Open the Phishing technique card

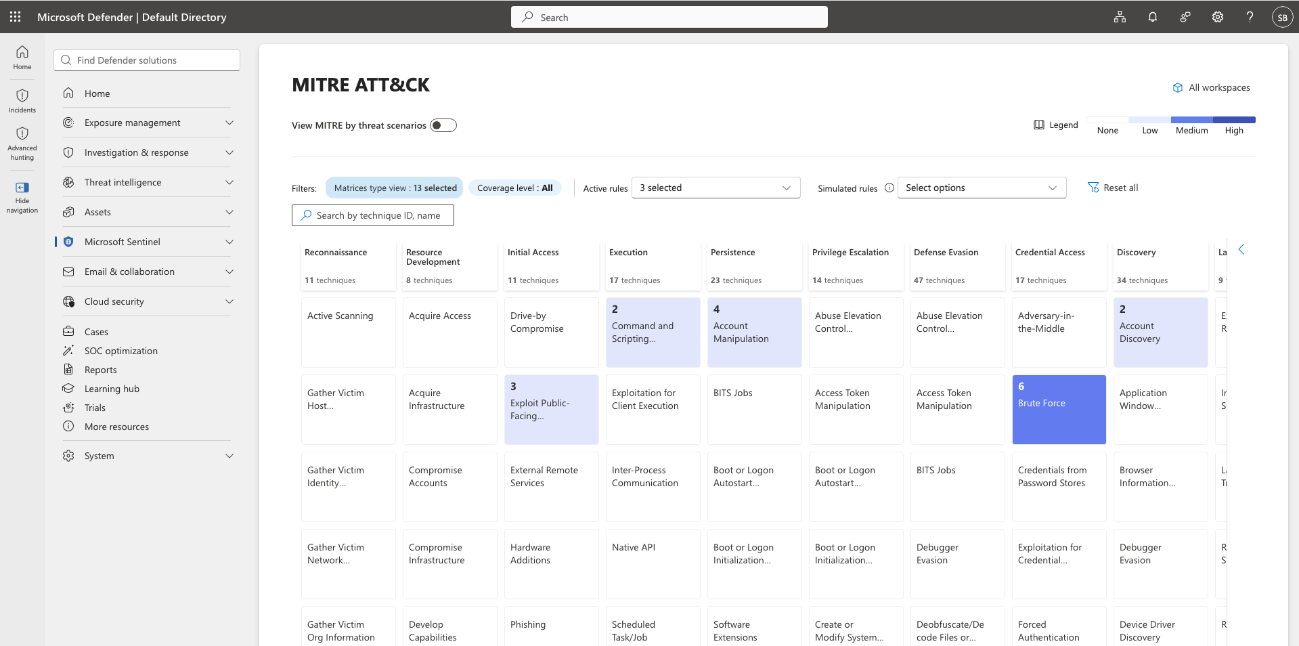point(551,626)
